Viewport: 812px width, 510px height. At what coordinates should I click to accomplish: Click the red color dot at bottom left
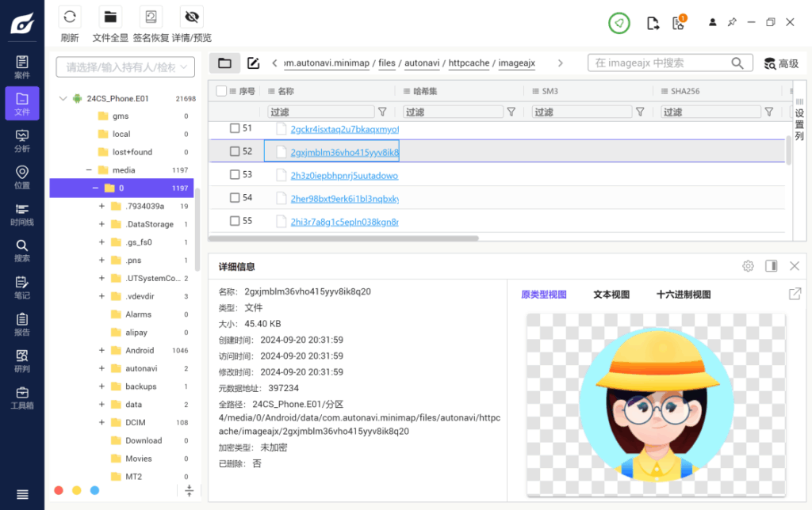tap(58, 490)
